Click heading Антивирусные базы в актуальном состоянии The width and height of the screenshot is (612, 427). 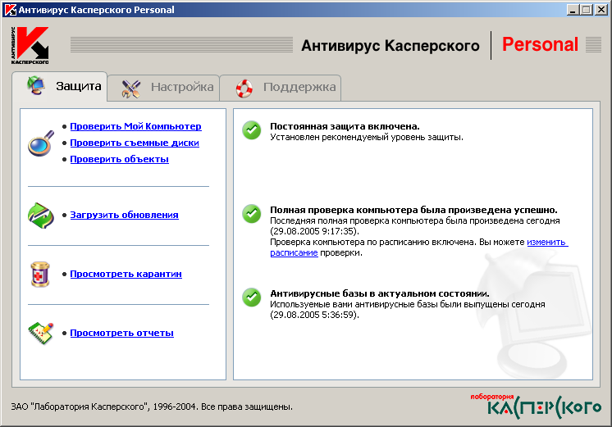[x=380, y=293]
